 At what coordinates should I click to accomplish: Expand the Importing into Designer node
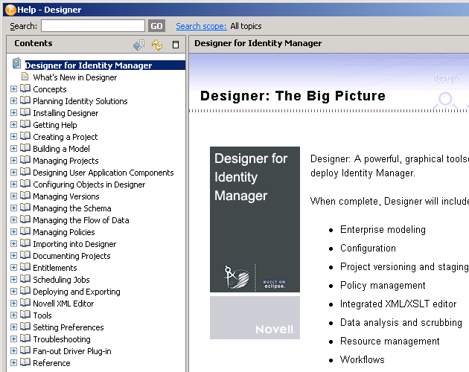13,244
